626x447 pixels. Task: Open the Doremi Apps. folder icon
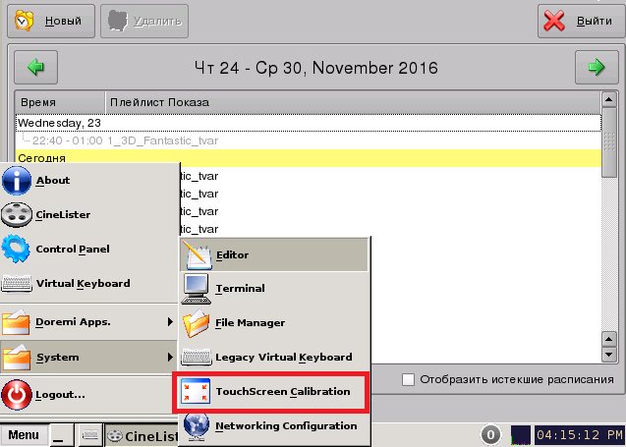tap(16, 322)
